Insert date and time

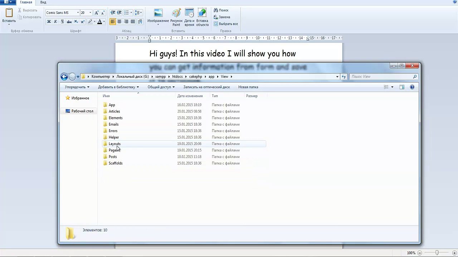(x=189, y=17)
